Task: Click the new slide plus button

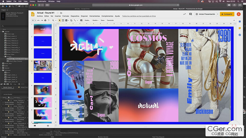Action: pyautogui.click(x=33, y=20)
